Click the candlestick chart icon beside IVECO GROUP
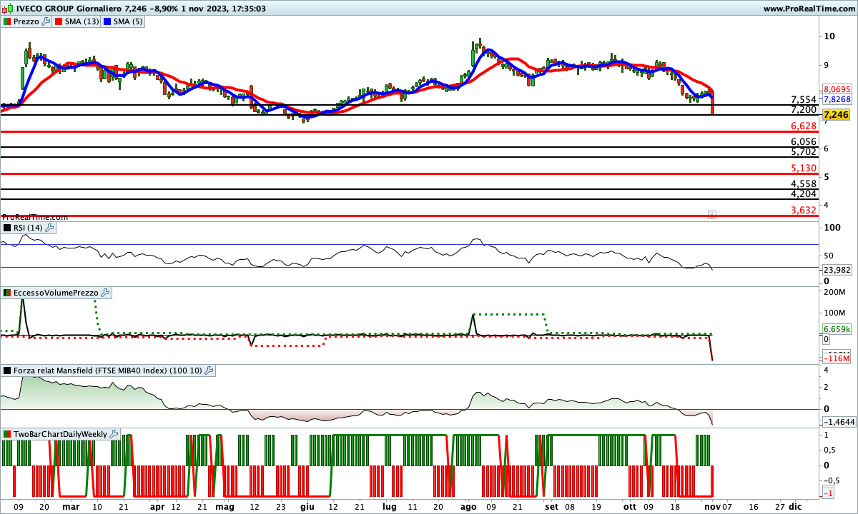 click(x=6, y=9)
